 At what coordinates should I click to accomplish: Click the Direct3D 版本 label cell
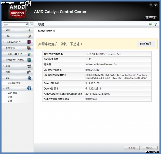63,83
